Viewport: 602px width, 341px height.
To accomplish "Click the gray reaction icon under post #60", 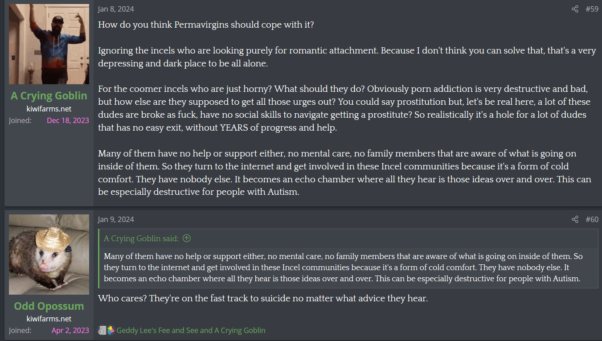I will 102,330.
